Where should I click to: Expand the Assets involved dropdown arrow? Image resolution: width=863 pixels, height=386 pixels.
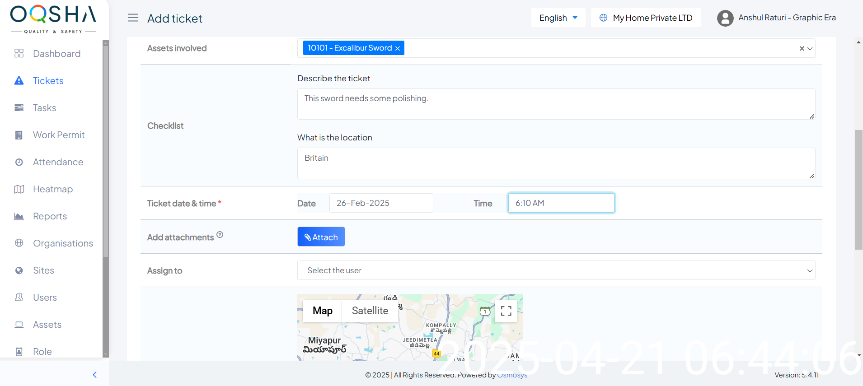810,48
